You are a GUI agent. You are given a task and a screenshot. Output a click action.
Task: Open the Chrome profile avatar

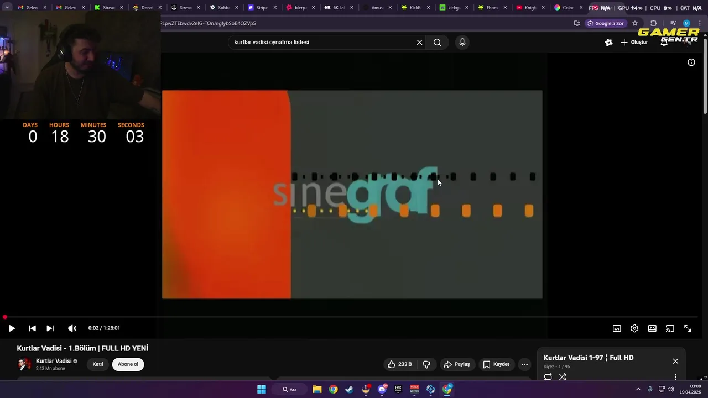[686, 23]
